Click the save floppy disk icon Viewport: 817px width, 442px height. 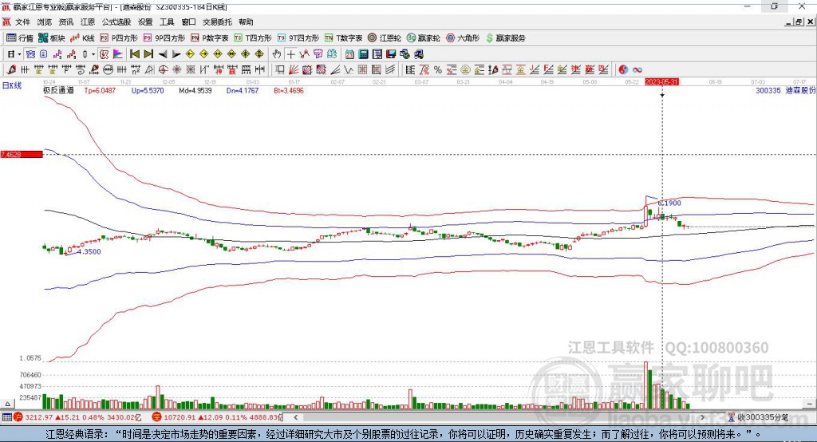[x=391, y=54]
